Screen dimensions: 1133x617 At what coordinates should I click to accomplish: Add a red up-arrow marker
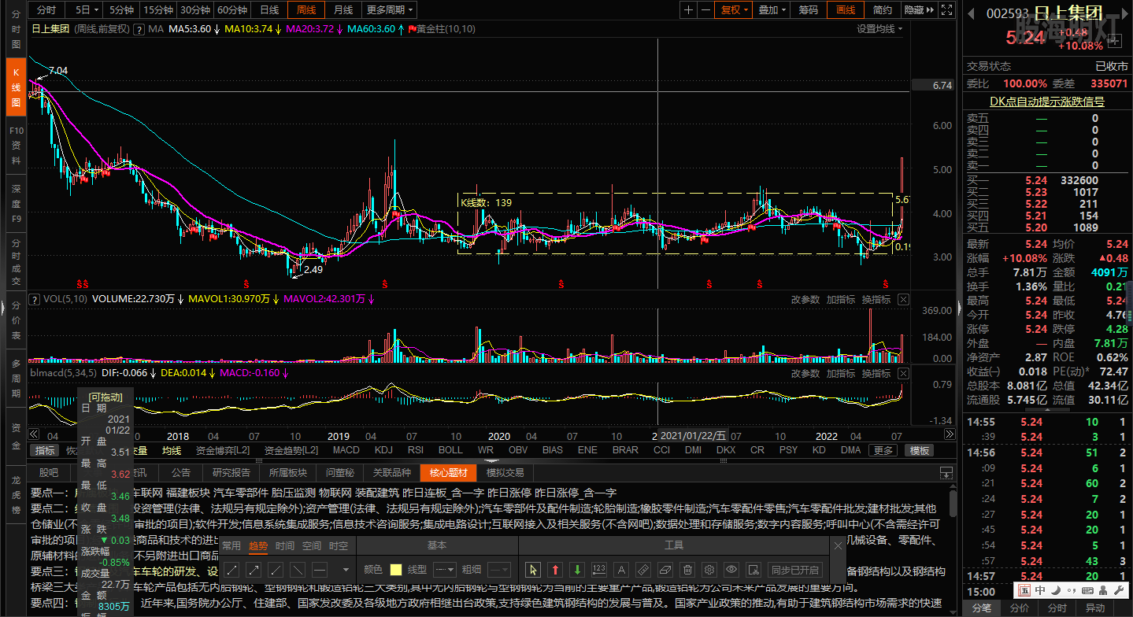(x=555, y=569)
